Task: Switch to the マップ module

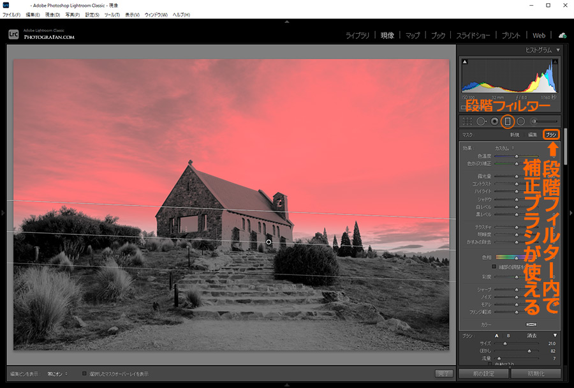Action: pos(413,36)
